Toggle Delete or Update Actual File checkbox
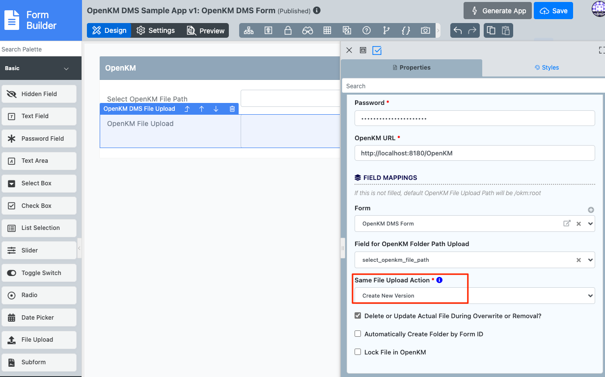Viewport: 605px width, 377px height. (x=358, y=316)
